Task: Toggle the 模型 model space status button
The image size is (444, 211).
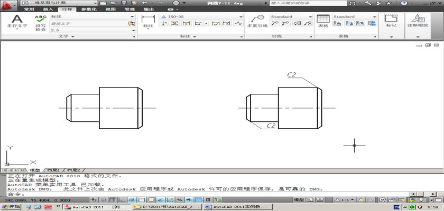Action: pyautogui.click(x=299, y=200)
